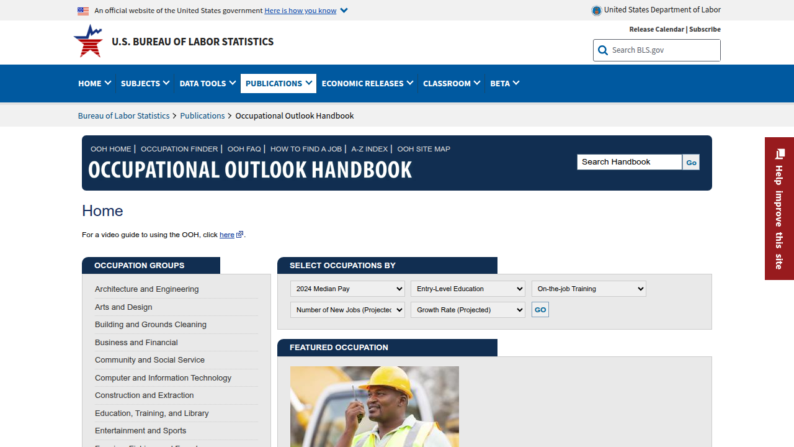Click the GO button for occupation selection
Image resolution: width=794 pixels, height=447 pixels.
(x=540, y=310)
